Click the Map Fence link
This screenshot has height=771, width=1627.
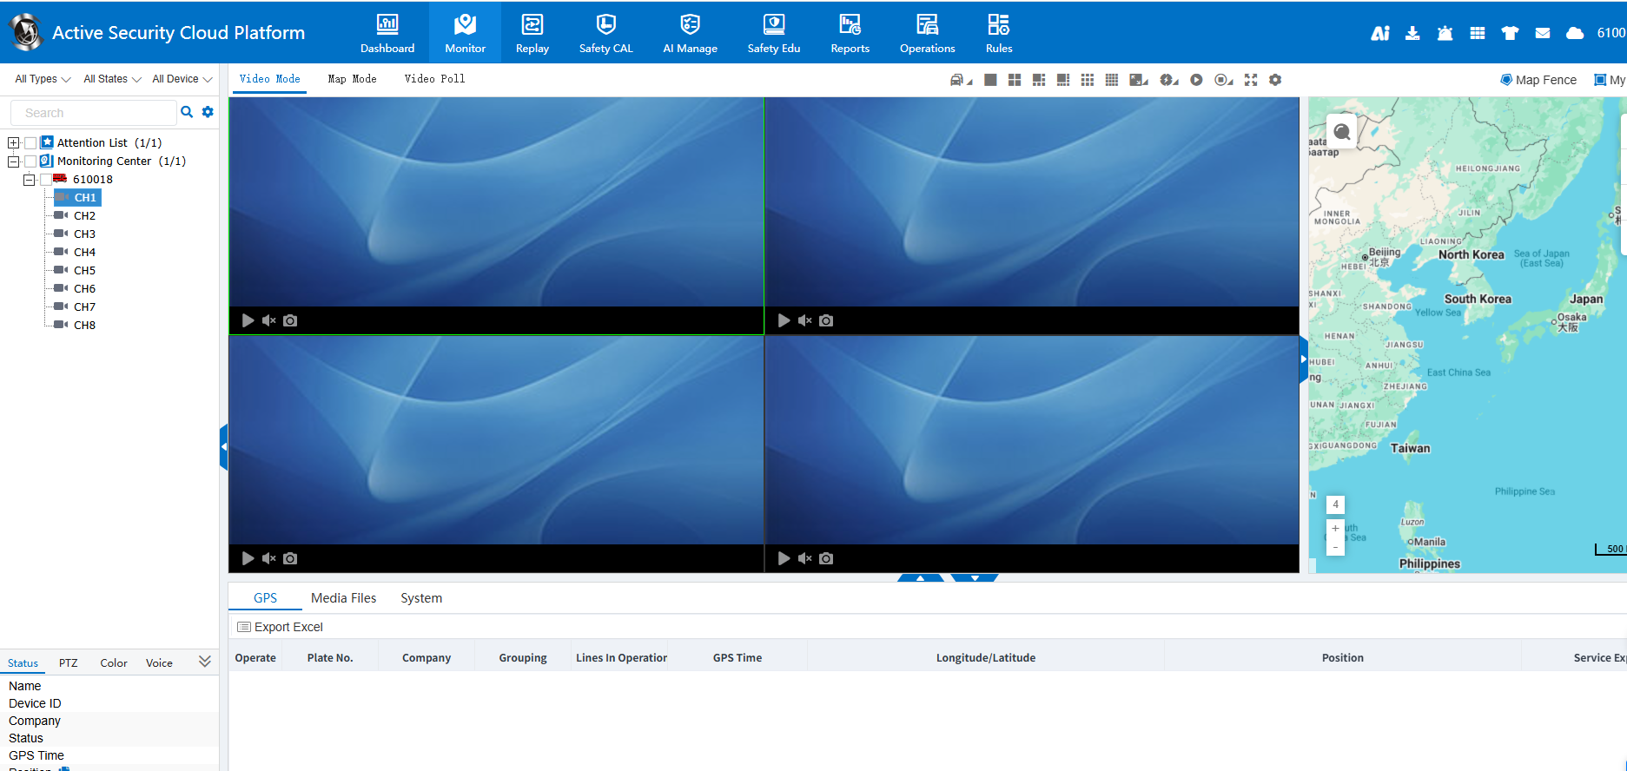pyautogui.click(x=1538, y=80)
